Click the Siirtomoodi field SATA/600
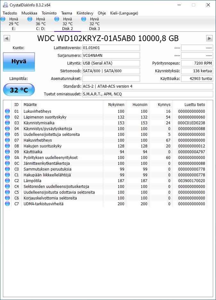216x300 pixels. pos(111,71)
